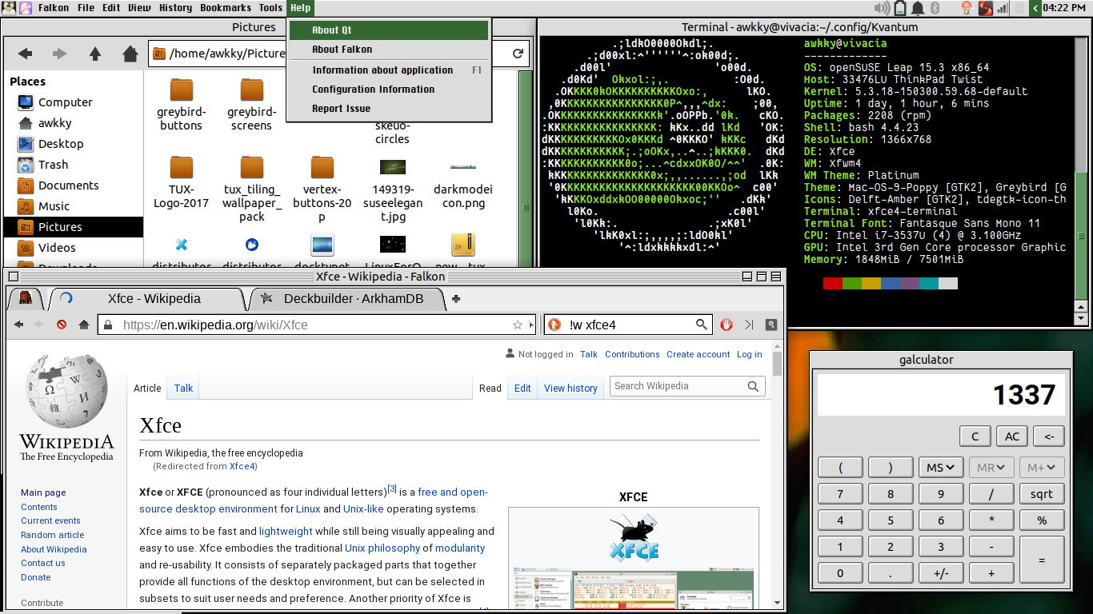
Task: Select Trash in Places sidebar
Action: [74, 165]
